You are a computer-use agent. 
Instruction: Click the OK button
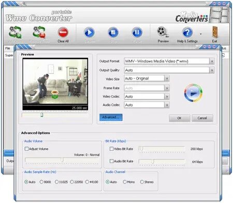click(180, 118)
